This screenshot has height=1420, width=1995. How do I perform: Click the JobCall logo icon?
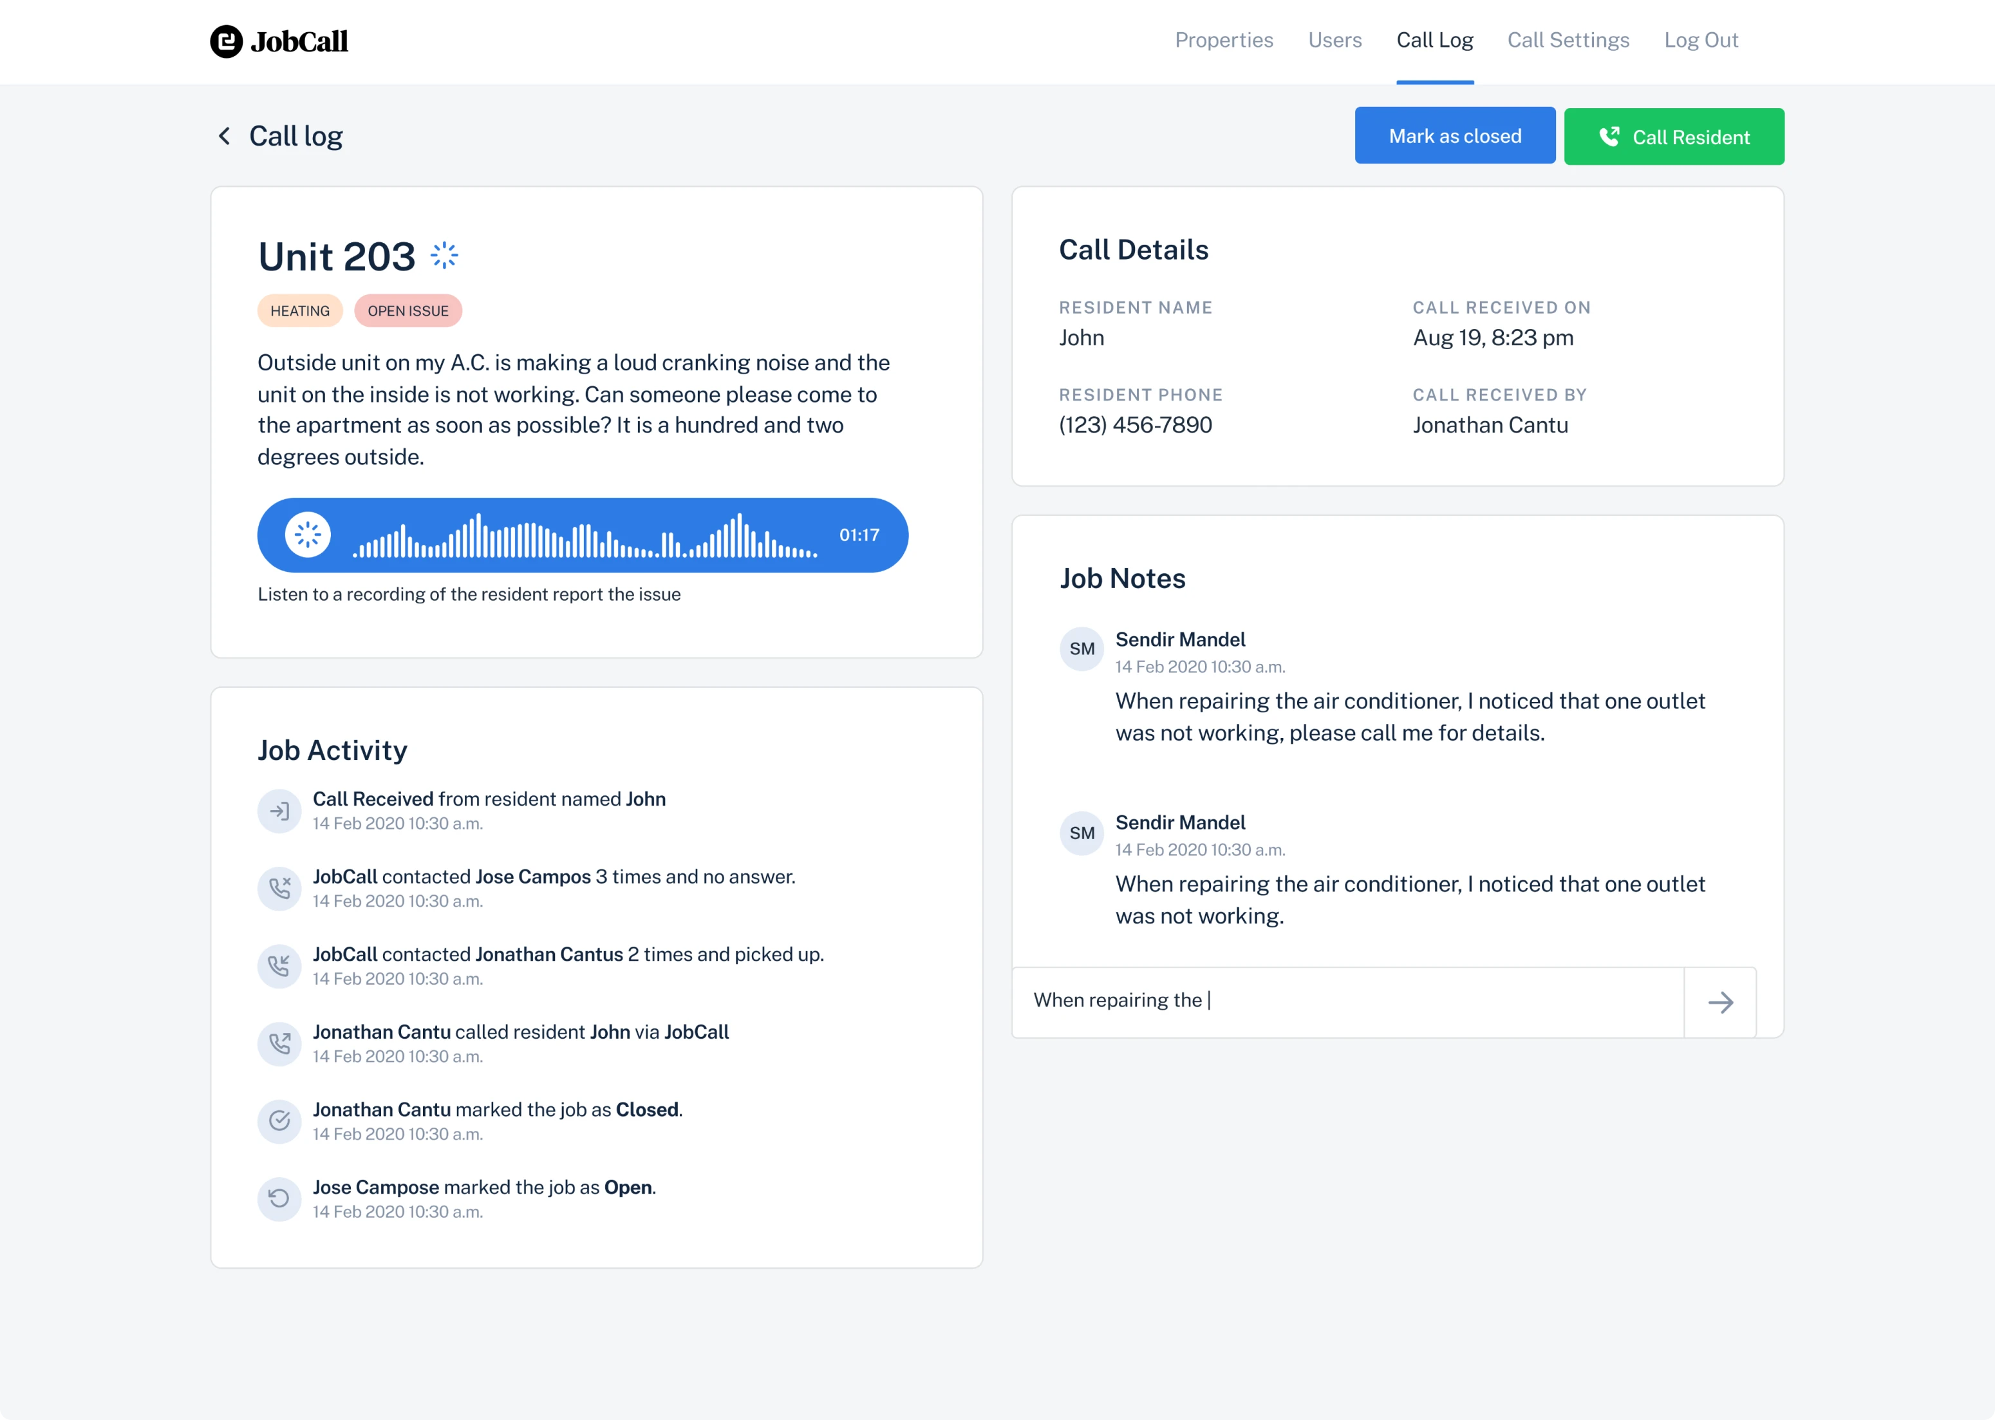tap(227, 41)
